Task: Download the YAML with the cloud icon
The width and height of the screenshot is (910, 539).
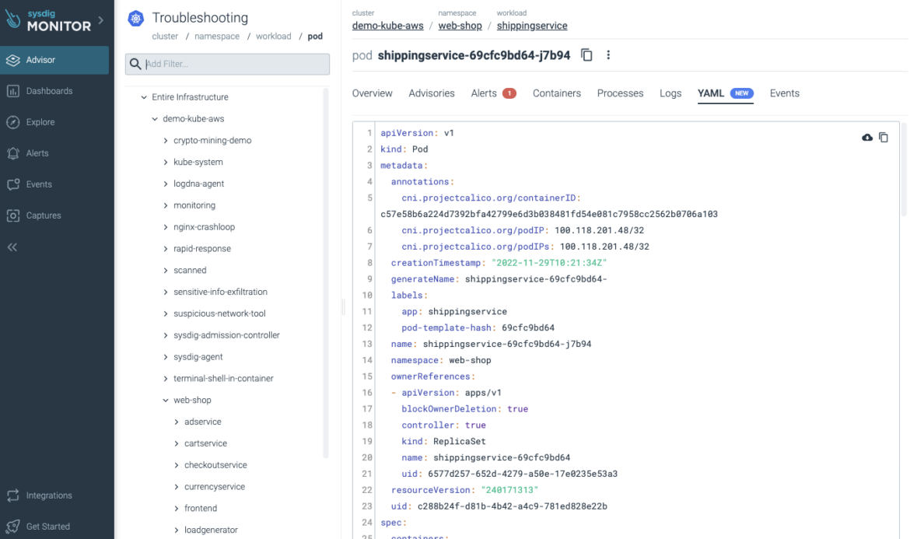Action: pos(867,137)
